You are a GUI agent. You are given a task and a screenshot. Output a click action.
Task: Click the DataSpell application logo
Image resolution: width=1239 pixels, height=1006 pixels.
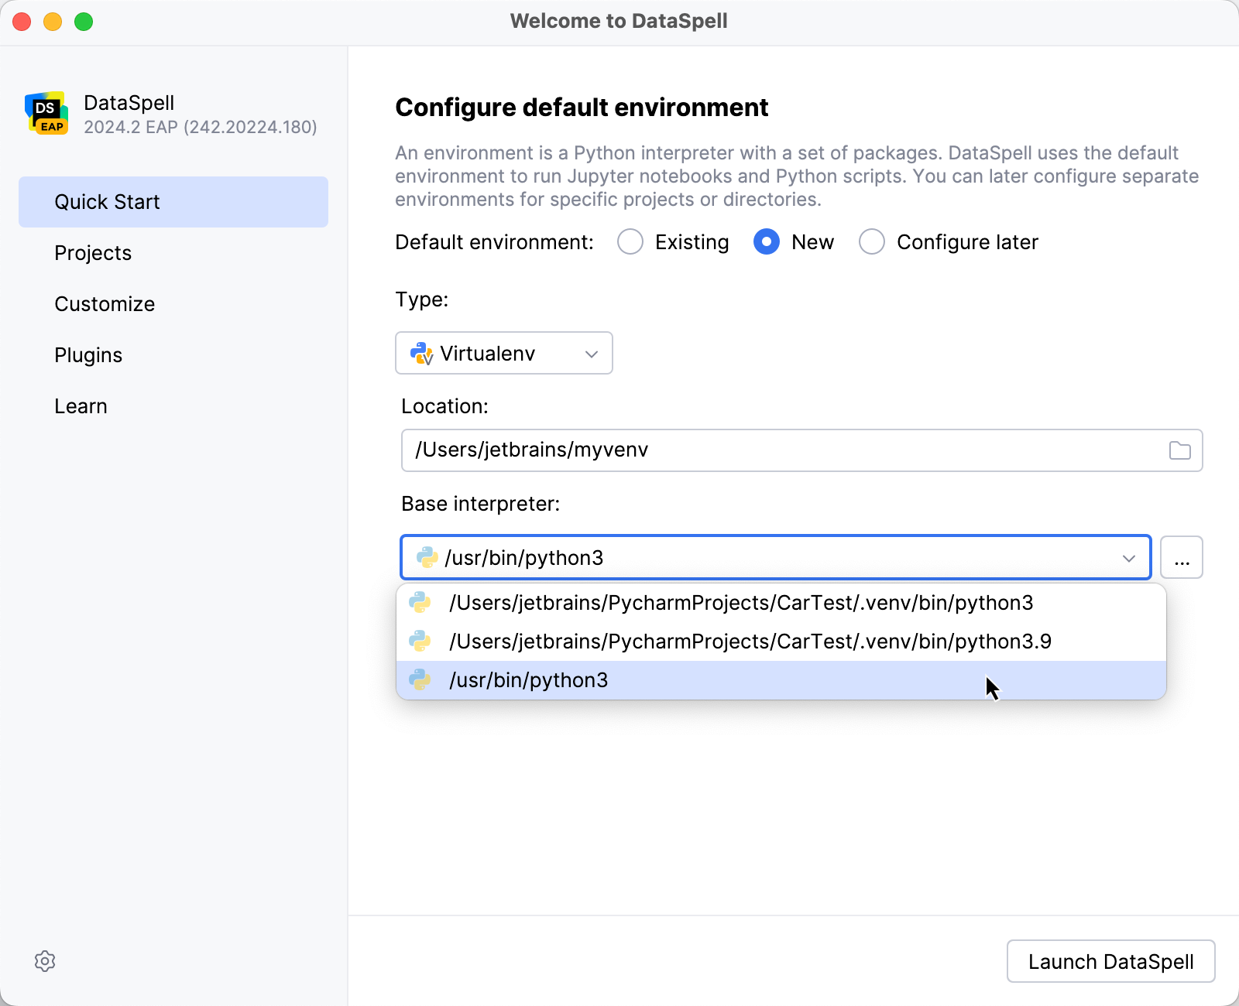[x=46, y=113]
